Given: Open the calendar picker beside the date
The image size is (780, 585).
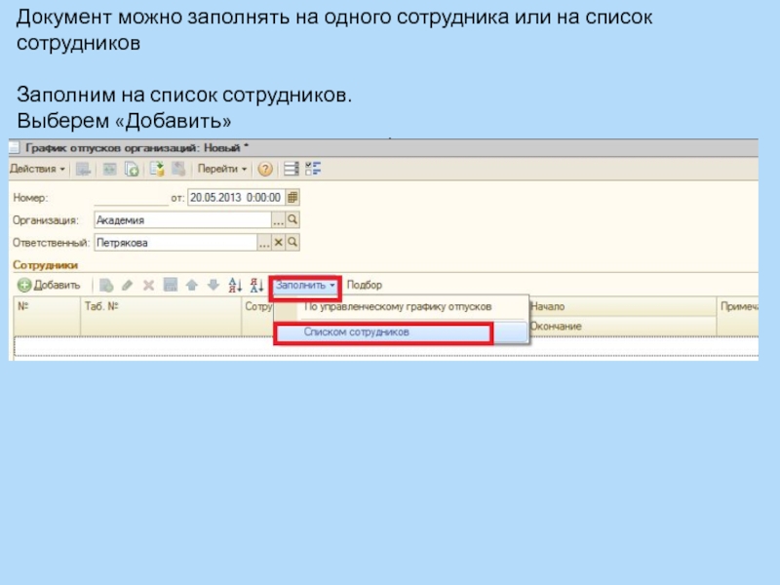Looking at the screenshot, I should [x=292, y=197].
